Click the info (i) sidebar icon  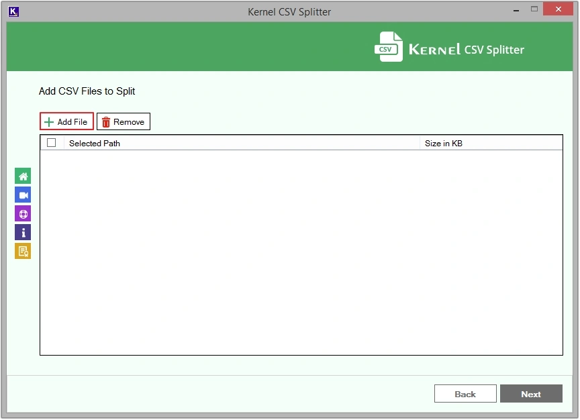pyautogui.click(x=22, y=231)
